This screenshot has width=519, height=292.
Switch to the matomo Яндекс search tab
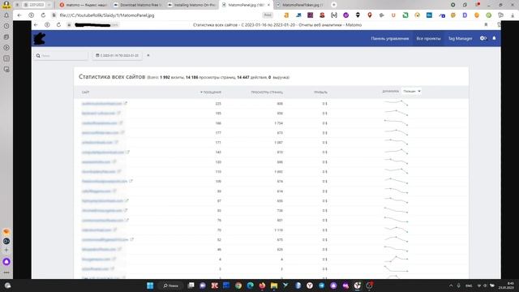83,5
